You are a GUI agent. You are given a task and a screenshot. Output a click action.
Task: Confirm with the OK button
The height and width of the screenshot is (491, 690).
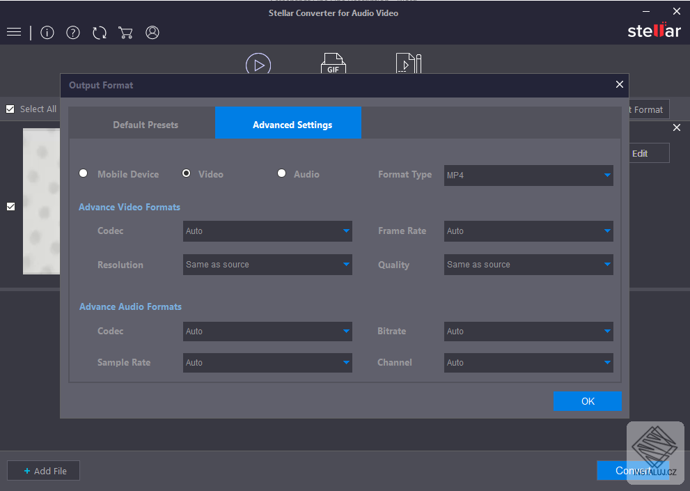pyautogui.click(x=588, y=401)
